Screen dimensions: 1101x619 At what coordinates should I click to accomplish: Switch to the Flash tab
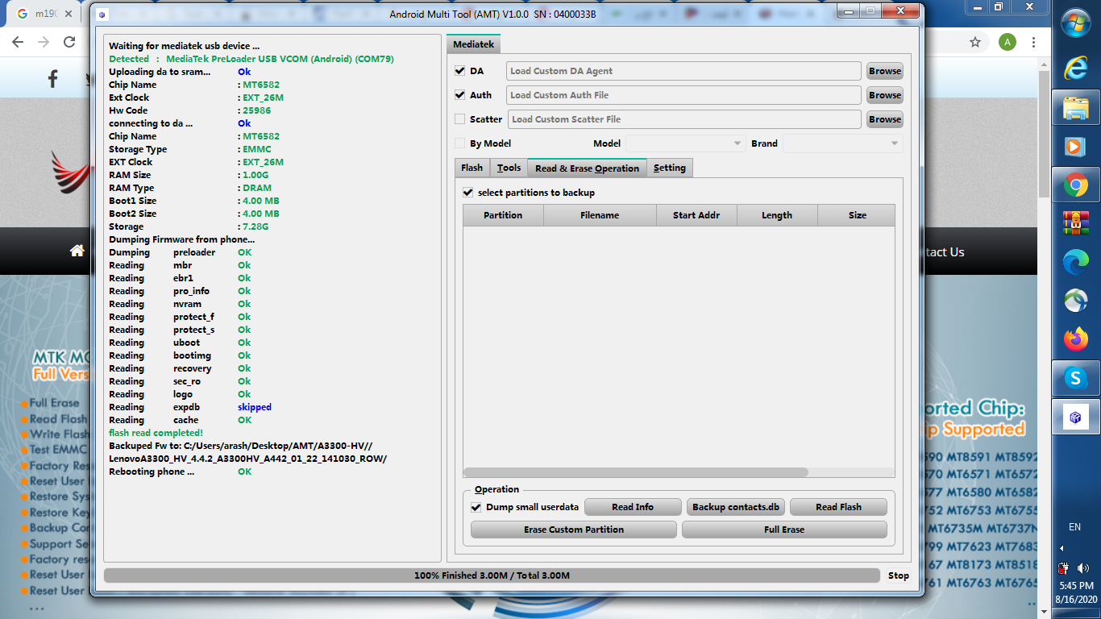(472, 168)
